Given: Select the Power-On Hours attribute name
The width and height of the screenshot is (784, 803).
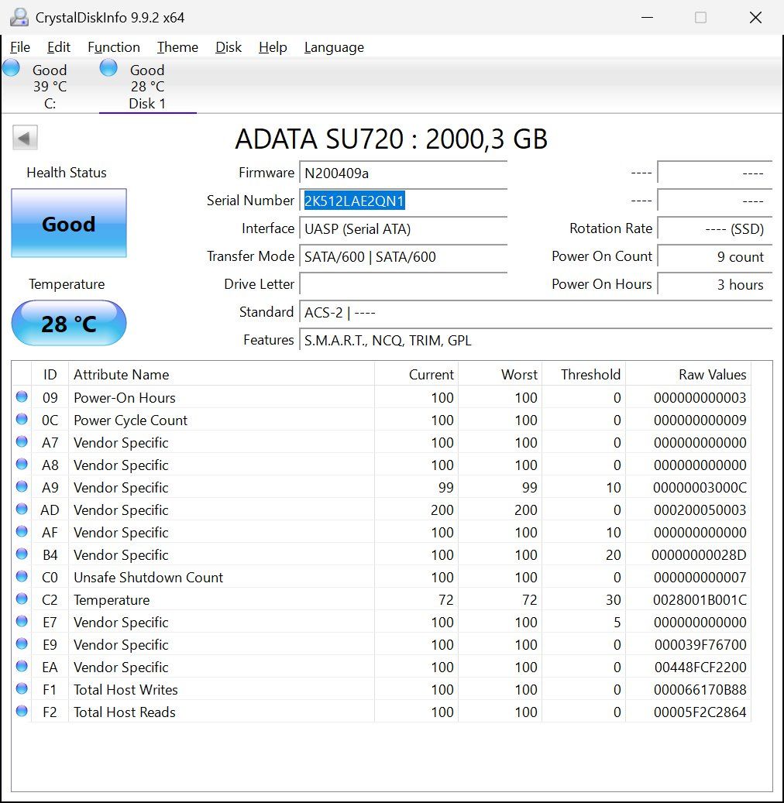Looking at the screenshot, I should click(125, 398).
